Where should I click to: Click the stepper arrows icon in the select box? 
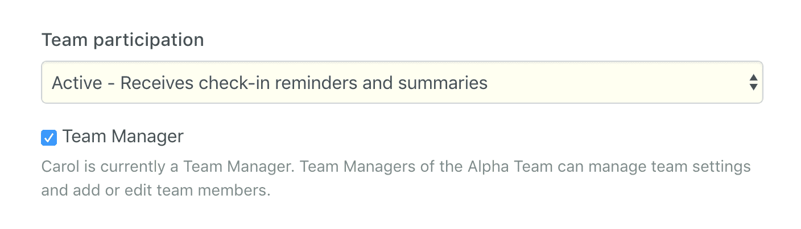pos(753,83)
